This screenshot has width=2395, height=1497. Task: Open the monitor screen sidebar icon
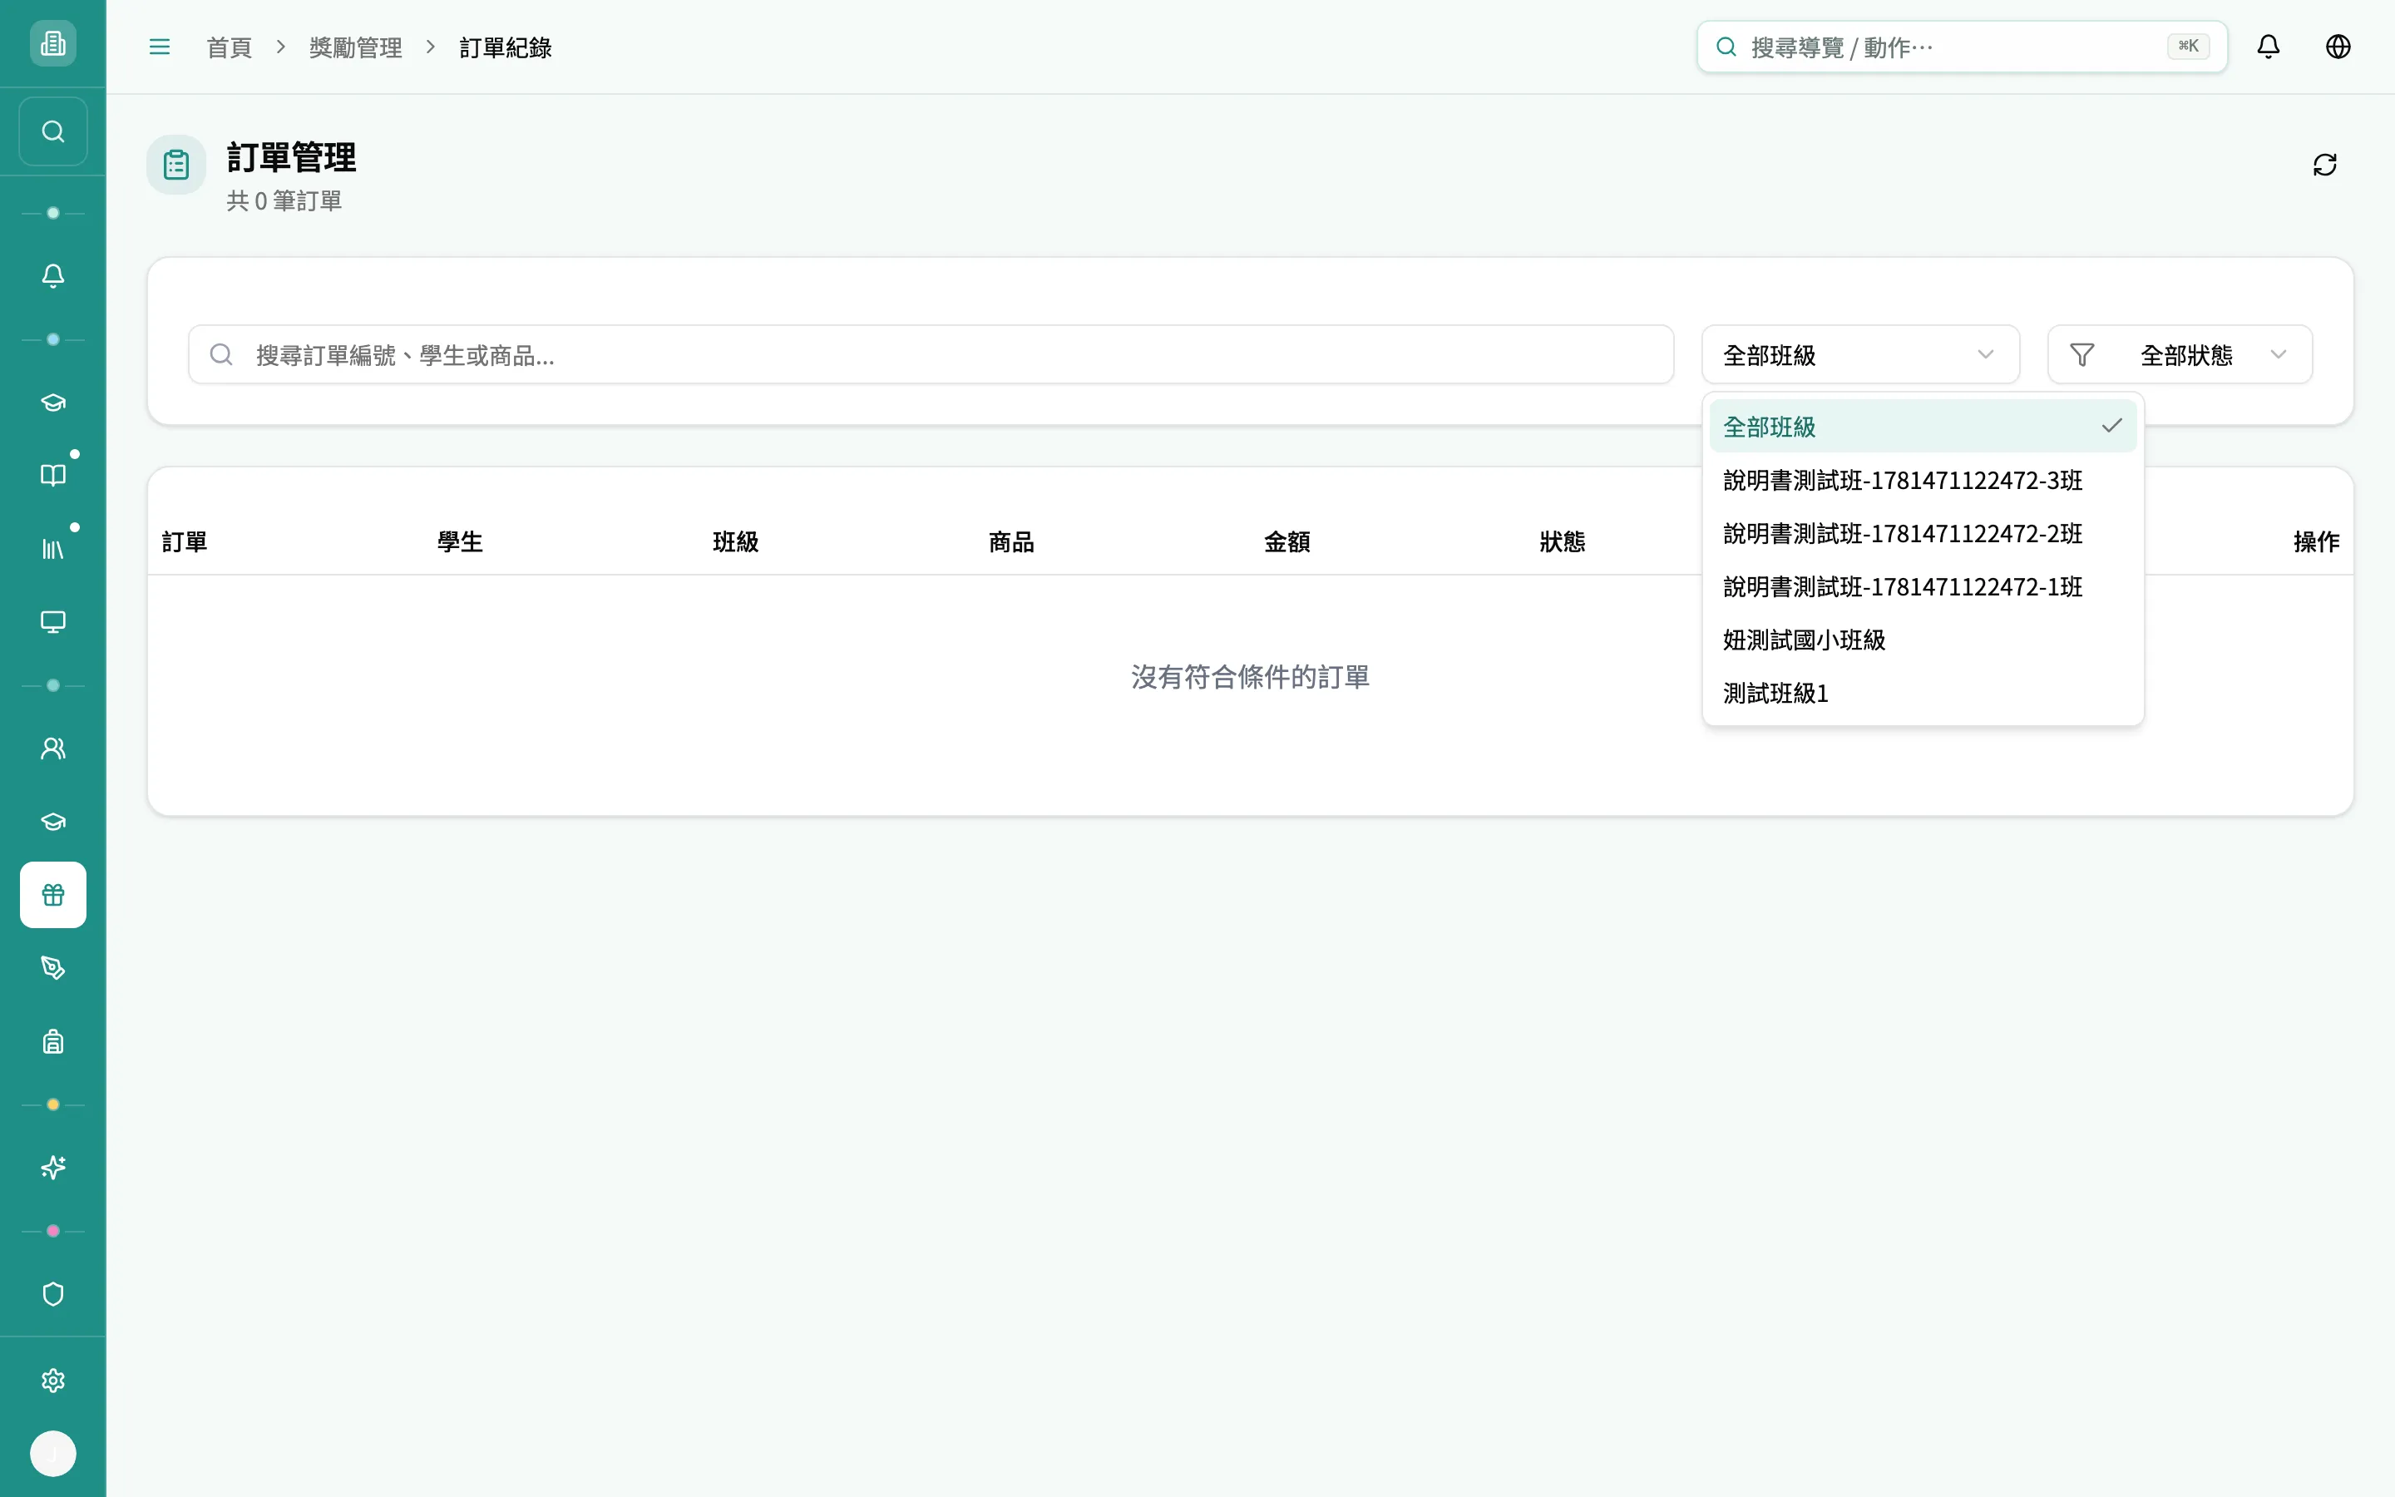(52, 622)
